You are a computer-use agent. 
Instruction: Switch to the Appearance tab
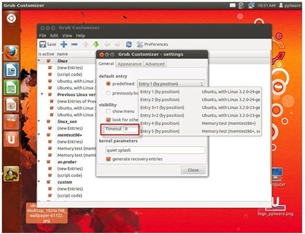point(130,64)
